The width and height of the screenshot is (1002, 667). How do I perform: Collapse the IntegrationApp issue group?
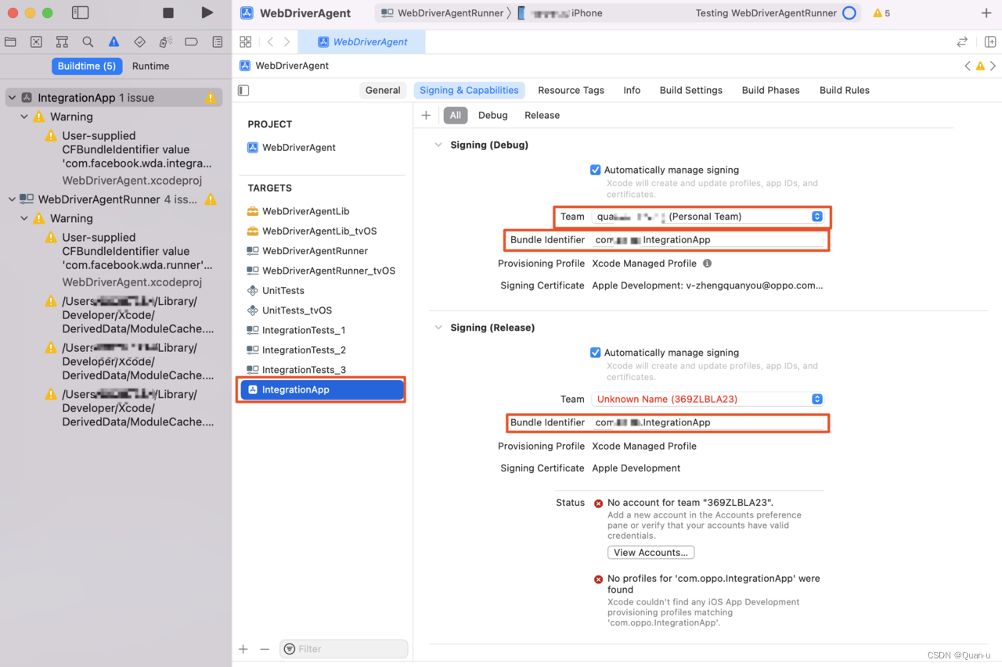[12, 98]
